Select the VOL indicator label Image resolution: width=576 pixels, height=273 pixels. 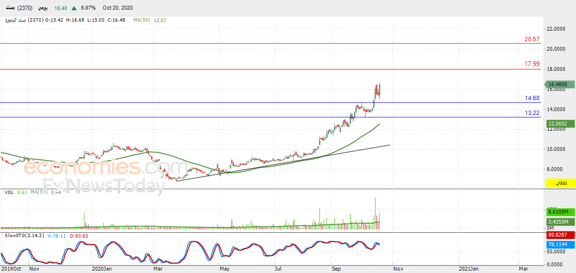(x=9, y=192)
